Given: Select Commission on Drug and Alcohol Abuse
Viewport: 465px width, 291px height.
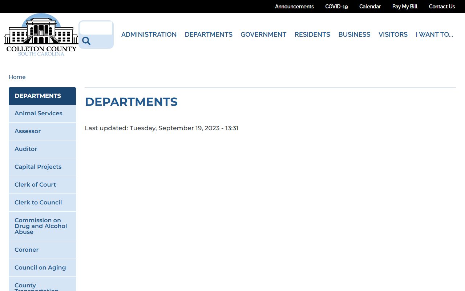Looking at the screenshot, I should click(41, 226).
